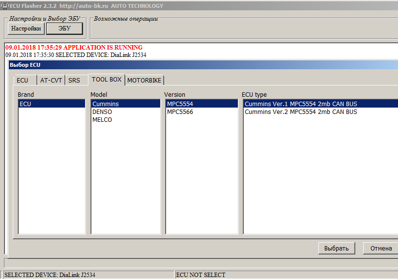The height and width of the screenshot is (279, 398).
Task: Open the Настройки settings button
Action: (26, 28)
